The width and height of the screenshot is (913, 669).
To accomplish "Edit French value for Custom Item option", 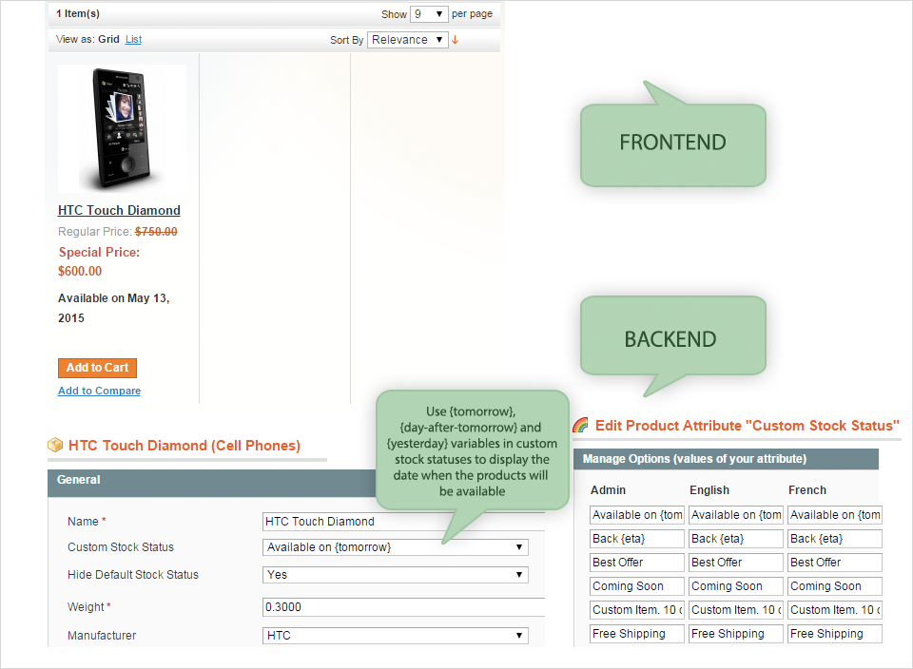I will 835,610.
